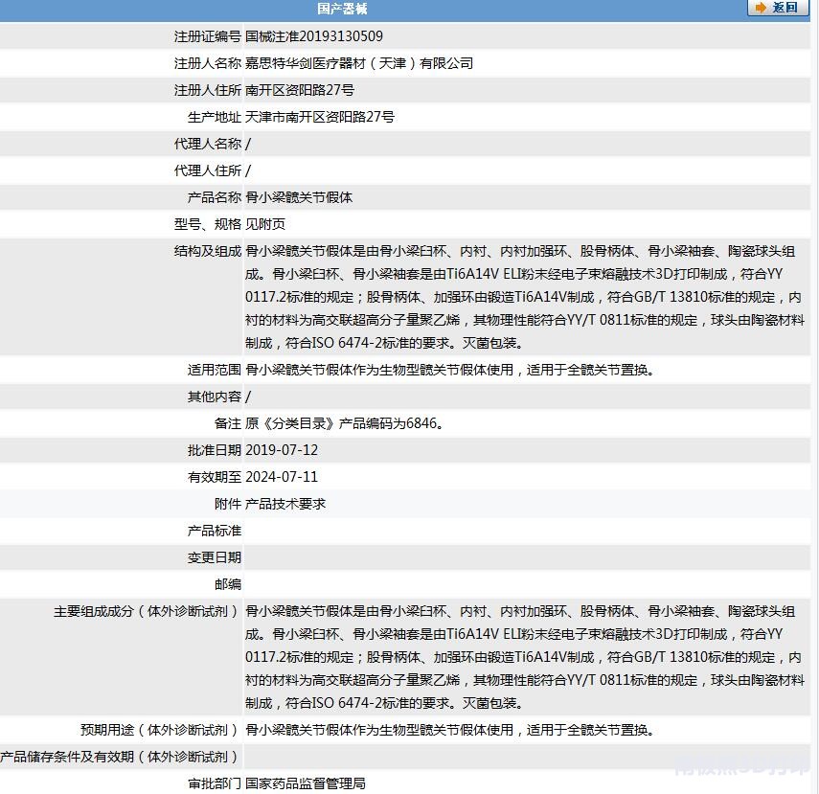Click the orange arrow icon beside 返回

coord(761,8)
